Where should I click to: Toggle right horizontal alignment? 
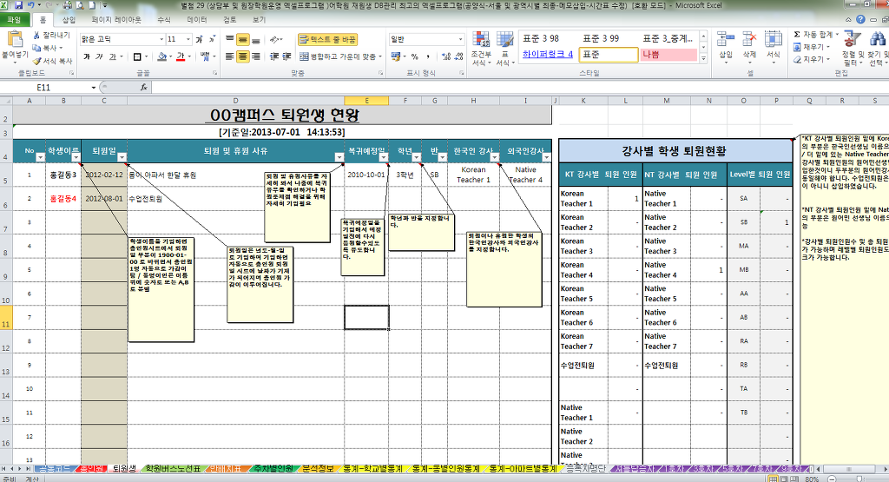256,56
